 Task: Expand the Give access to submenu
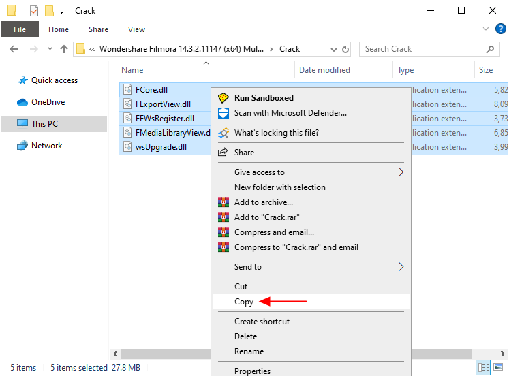tap(401, 172)
